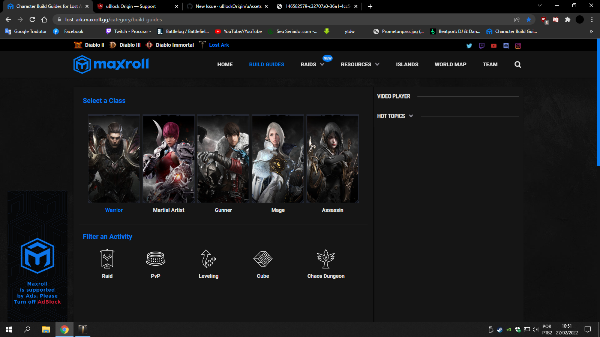600x337 pixels.
Task: Open the Steam tray icon
Action: click(500, 330)
